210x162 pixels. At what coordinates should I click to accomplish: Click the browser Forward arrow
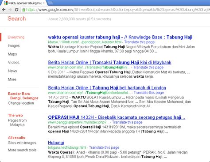10,10
